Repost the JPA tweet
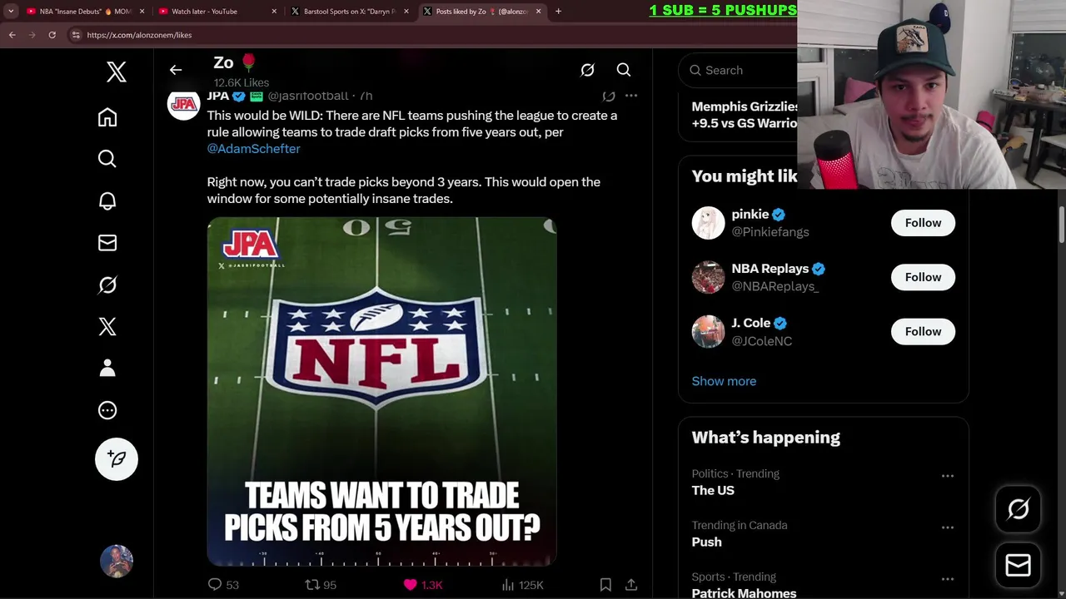1066x599 pixels. click(x=321, y=585)
